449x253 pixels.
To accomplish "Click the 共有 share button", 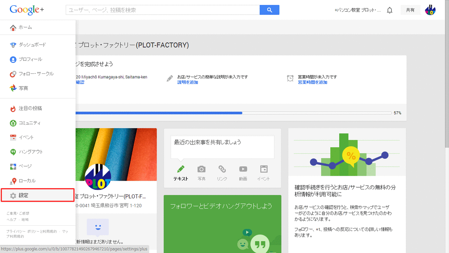I will [x=410, y=10].
